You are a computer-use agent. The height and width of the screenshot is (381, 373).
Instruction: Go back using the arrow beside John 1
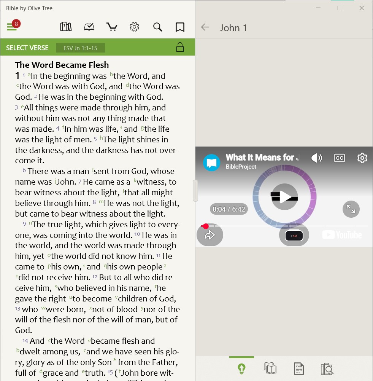pyautogui.click(x=205, y=27)
